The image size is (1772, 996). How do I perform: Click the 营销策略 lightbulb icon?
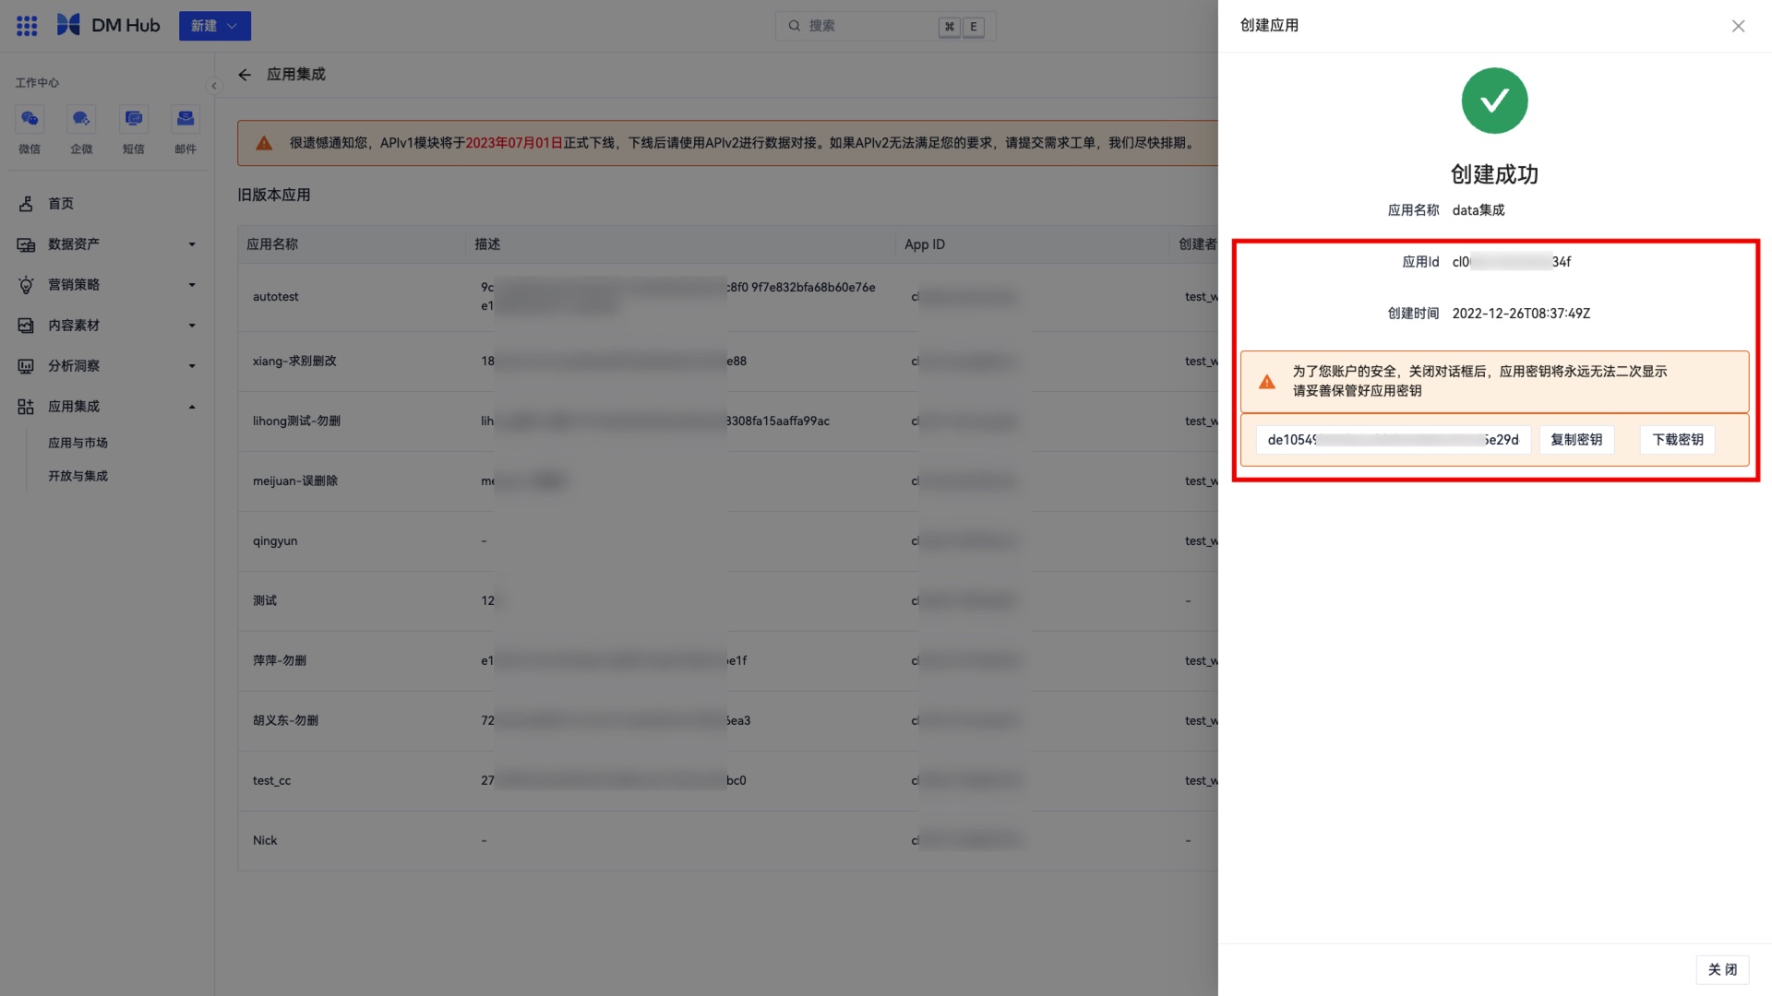[26, 285]
